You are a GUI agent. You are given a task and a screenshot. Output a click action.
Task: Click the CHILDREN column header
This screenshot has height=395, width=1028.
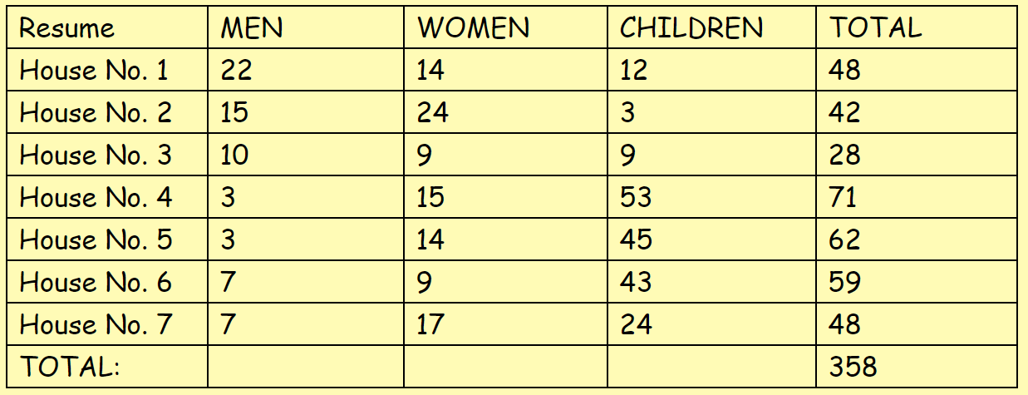click(x=712, y=27)
